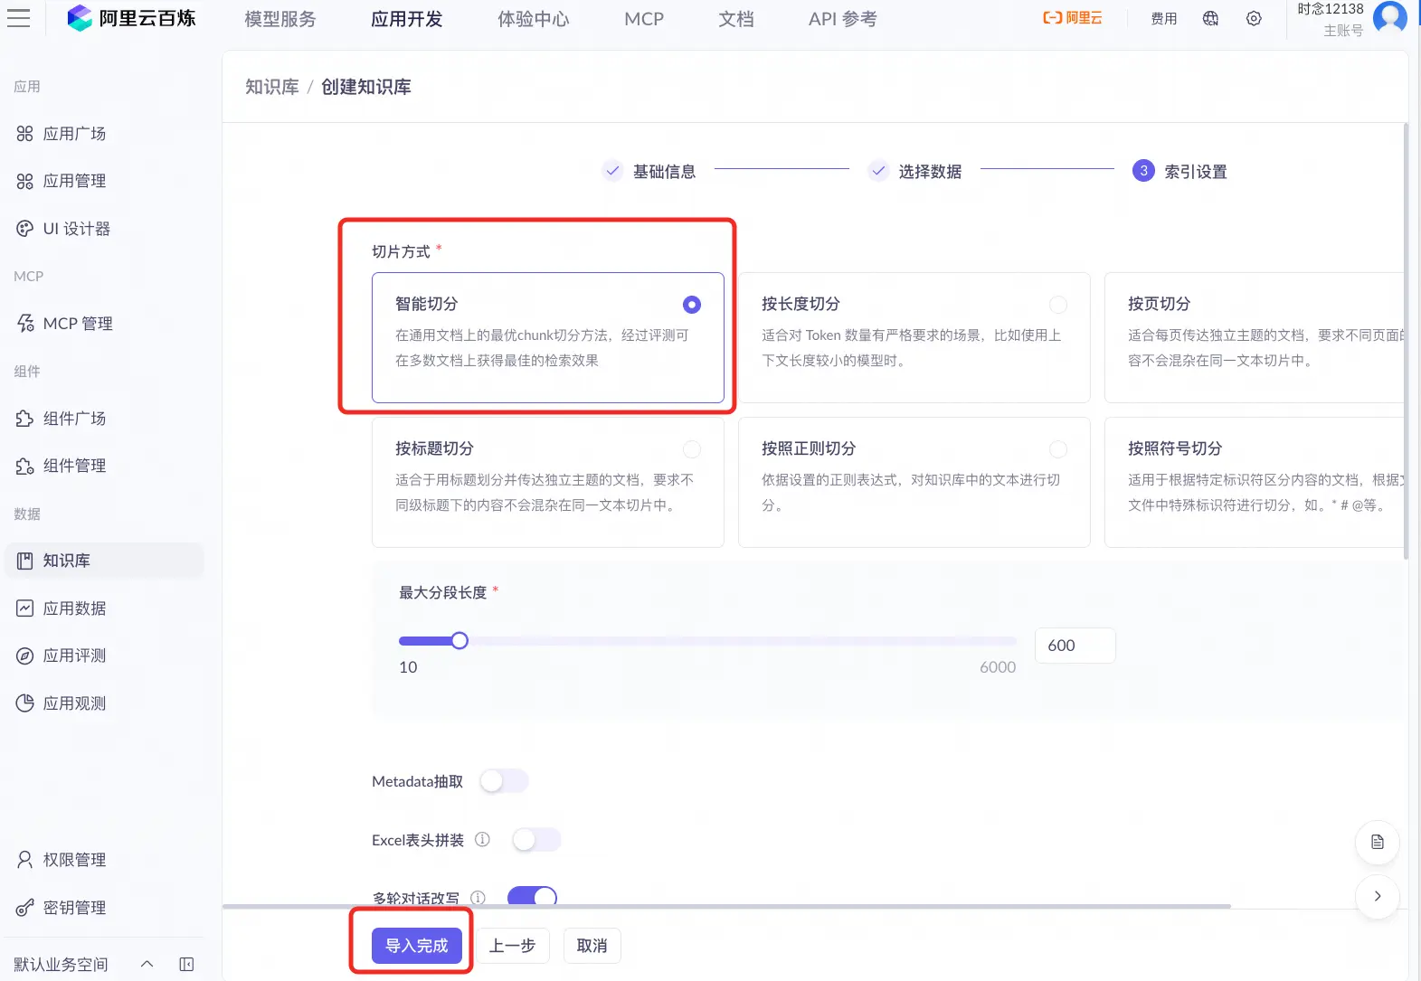The image size is (1421, 981).
Task: Click the 阿里云 brand link icon
Action: coord(1073,18)
